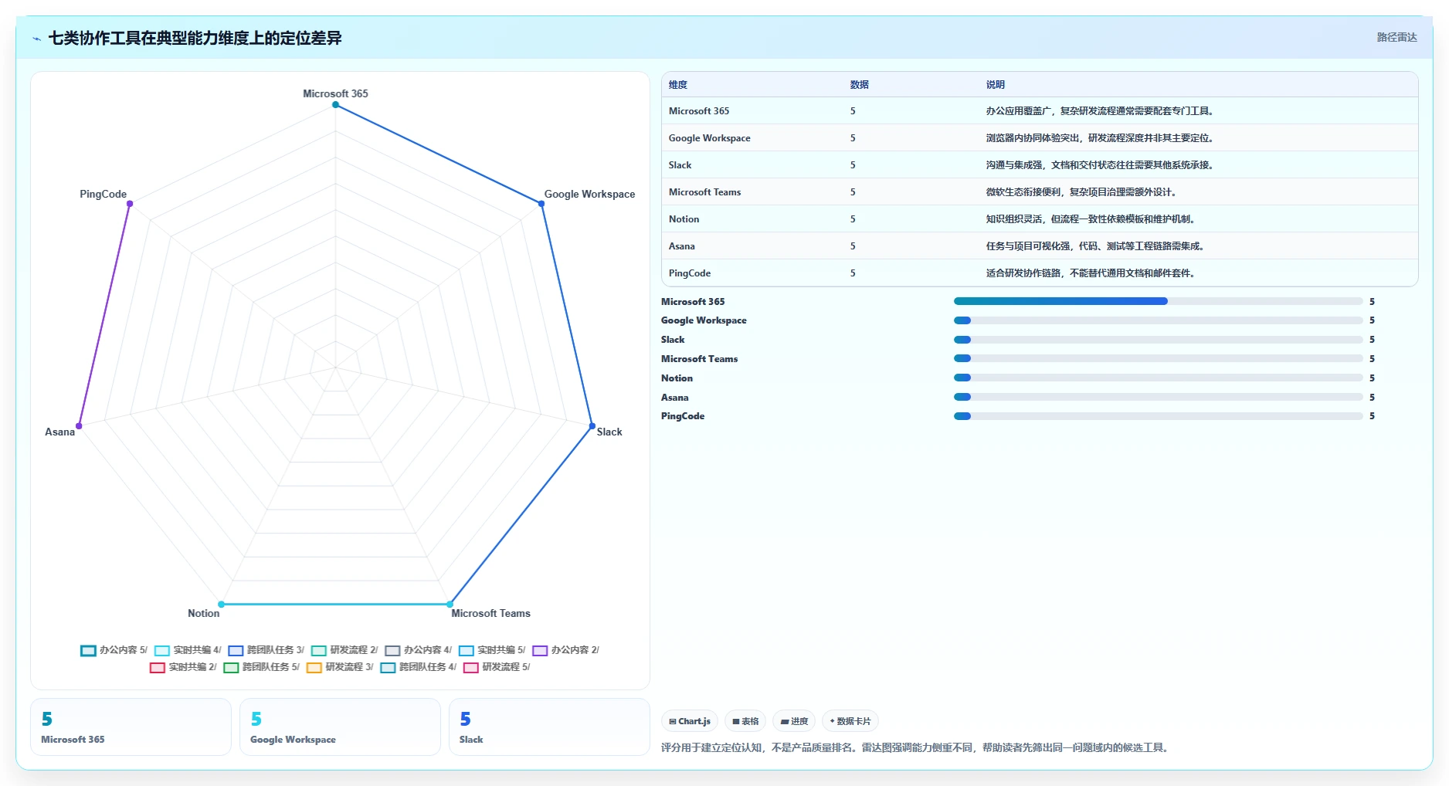Image resolution: width=1449 pixels, height=786 pixels.
Task: Toggle the 办公内容 4/ legend dataset
Action: 418,650
